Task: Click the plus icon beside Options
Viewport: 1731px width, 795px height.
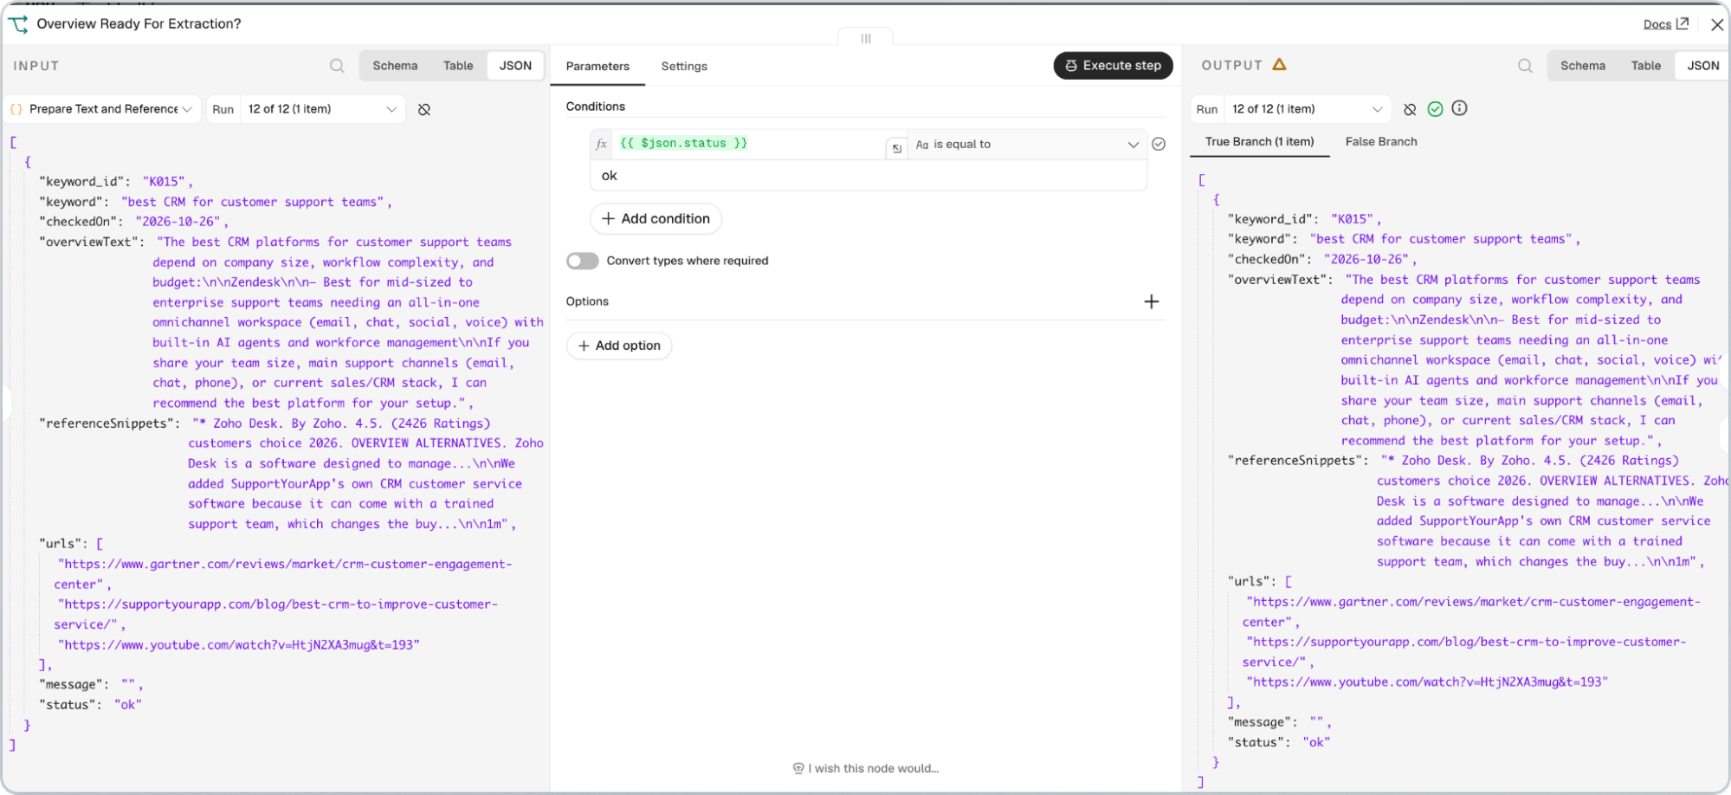Action: (1151, 301)
